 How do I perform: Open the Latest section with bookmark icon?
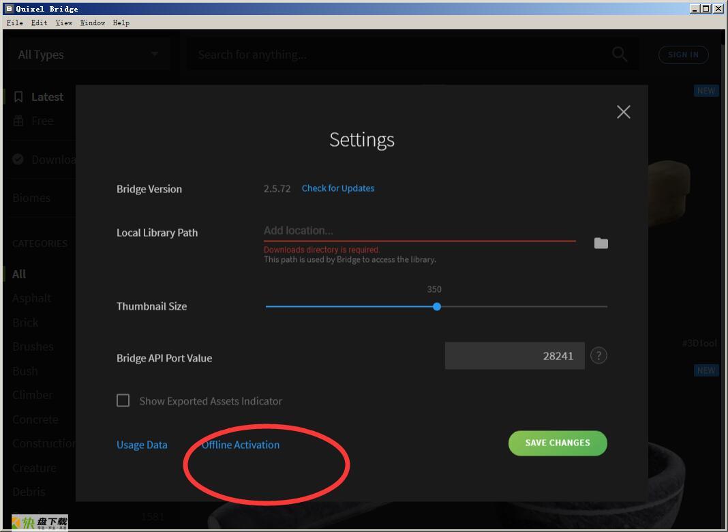39,97
